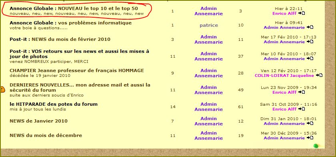Click view count 61 in HITPARADE row
The height and width of the screenshot is (157, 336).
coord(241,107)
